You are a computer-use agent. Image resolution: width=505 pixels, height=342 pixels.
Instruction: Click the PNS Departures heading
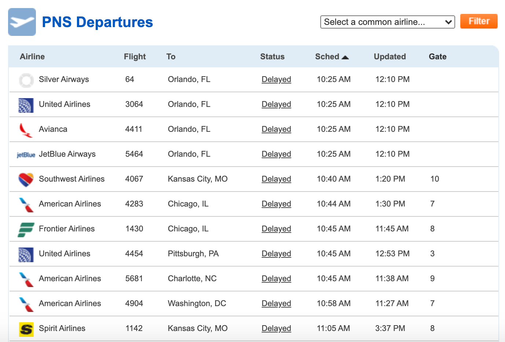tap(97, 22)
